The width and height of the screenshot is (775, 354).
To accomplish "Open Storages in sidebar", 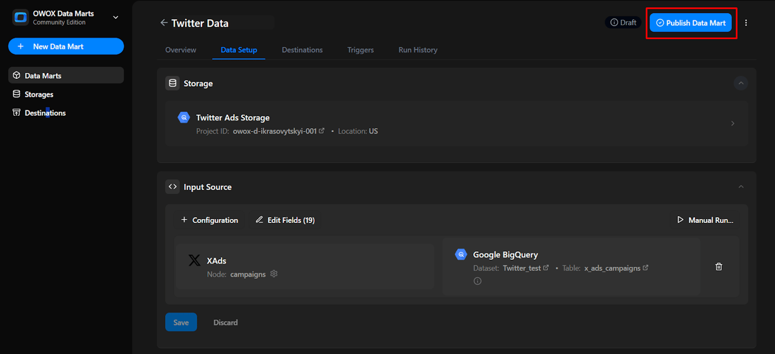I will (66, 94).
